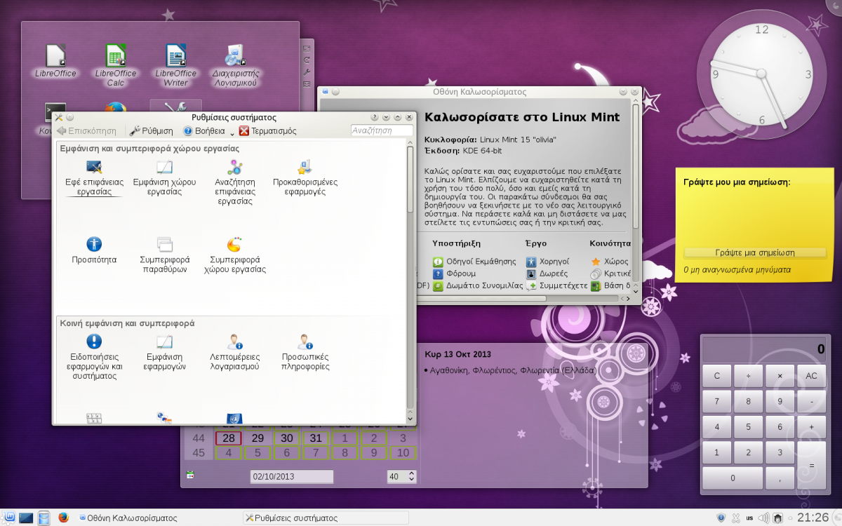Click the "0 μη αναγνωσμένα μηνύματα" text
This screenshot has width=842, height=526.
[737, 269]
